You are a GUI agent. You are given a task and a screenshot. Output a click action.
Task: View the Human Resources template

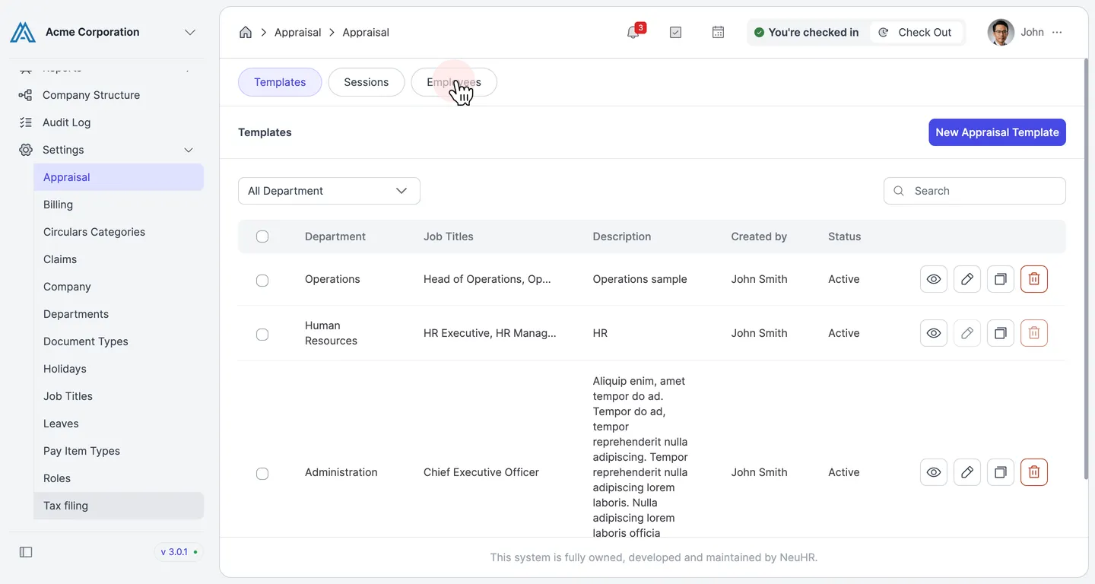tap(934, 333)
